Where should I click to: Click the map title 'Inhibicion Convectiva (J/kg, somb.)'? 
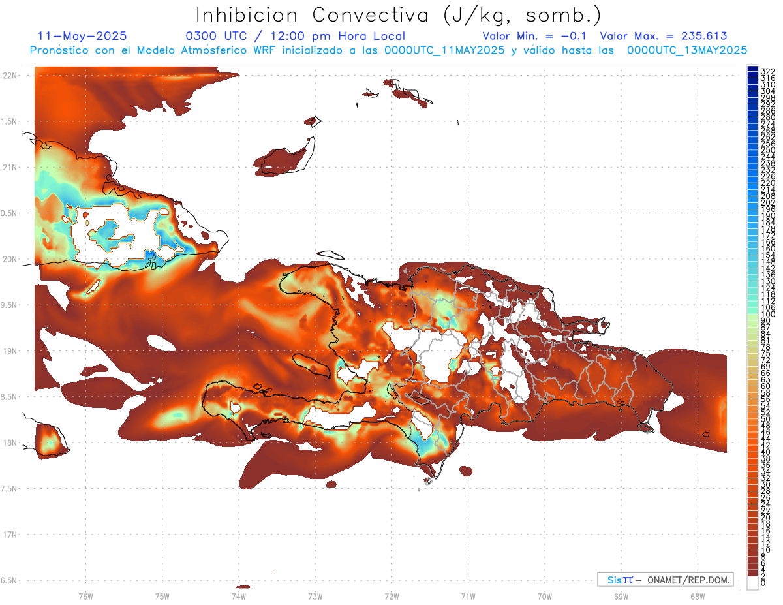click(399, 15)
